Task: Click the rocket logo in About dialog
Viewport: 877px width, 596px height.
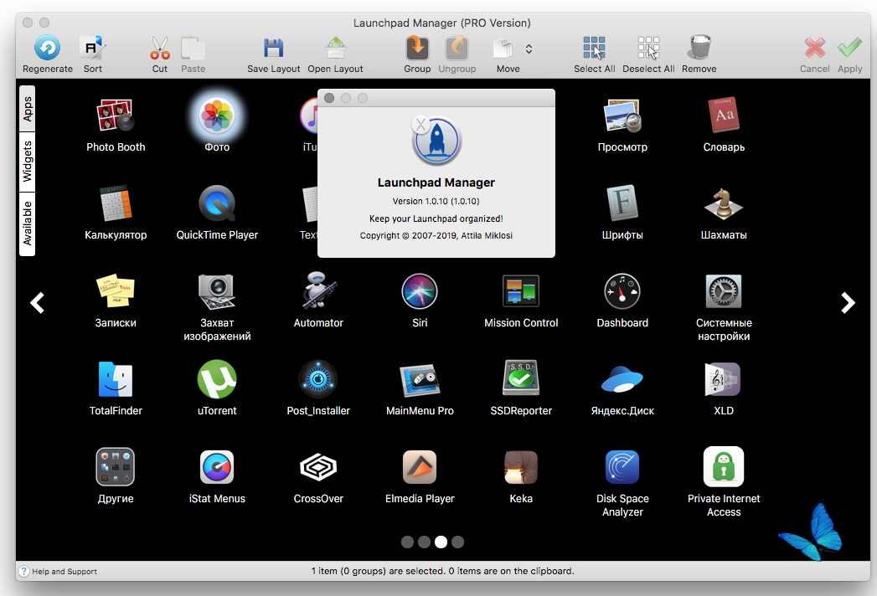Action: (x=436, y=141)
